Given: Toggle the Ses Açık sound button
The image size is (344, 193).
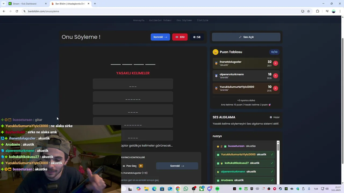Looking at the screenshot, I should 246,37.
